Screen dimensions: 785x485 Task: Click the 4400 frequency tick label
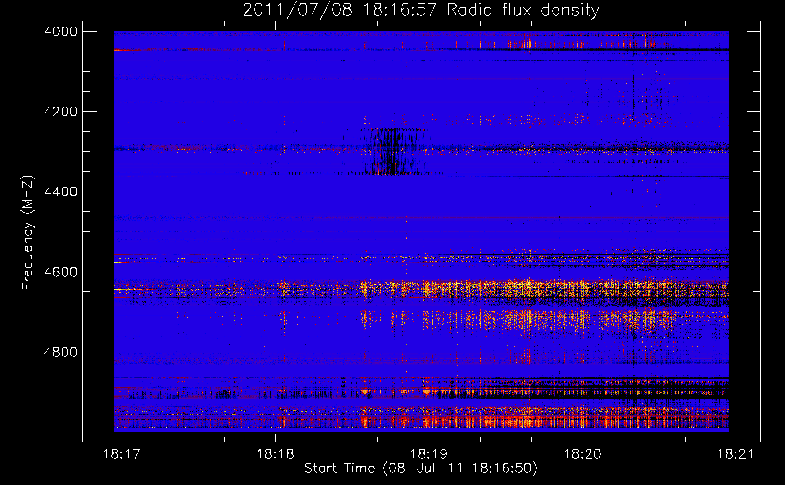[x=61, y=192]
